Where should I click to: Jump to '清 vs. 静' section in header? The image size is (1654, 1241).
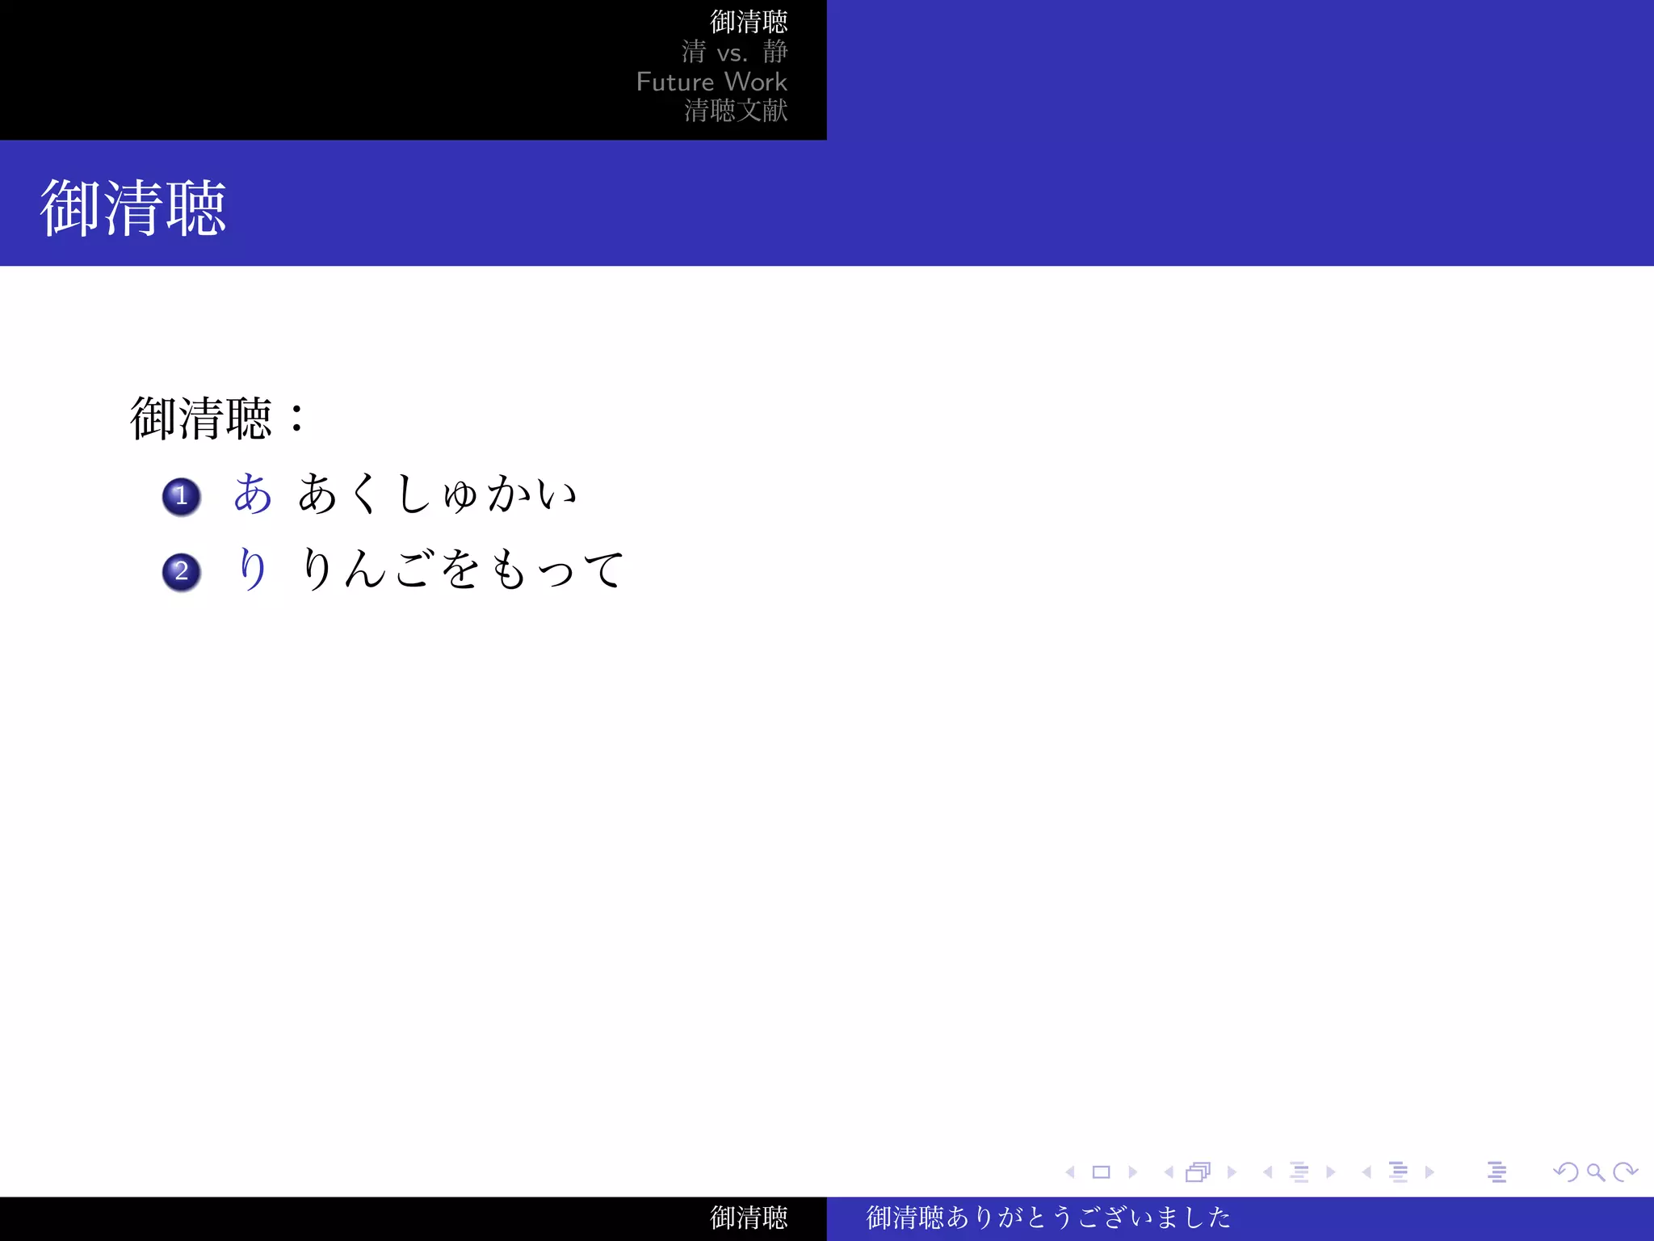click(x=734, y=53)
